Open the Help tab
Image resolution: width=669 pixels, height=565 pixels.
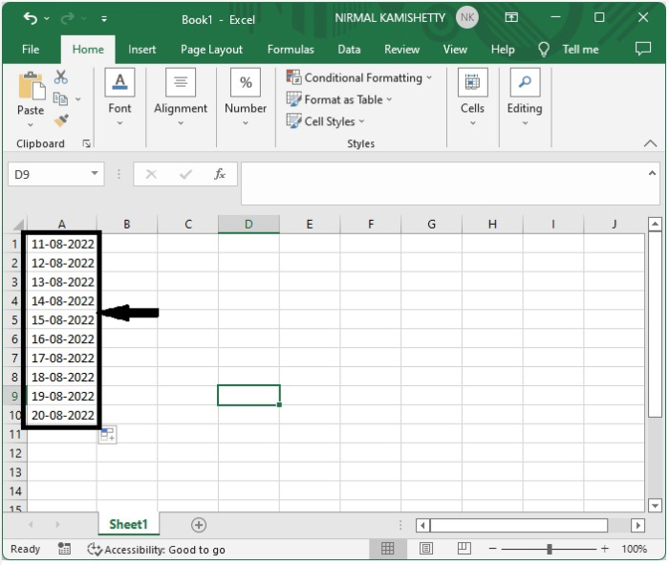coord(503,50)
